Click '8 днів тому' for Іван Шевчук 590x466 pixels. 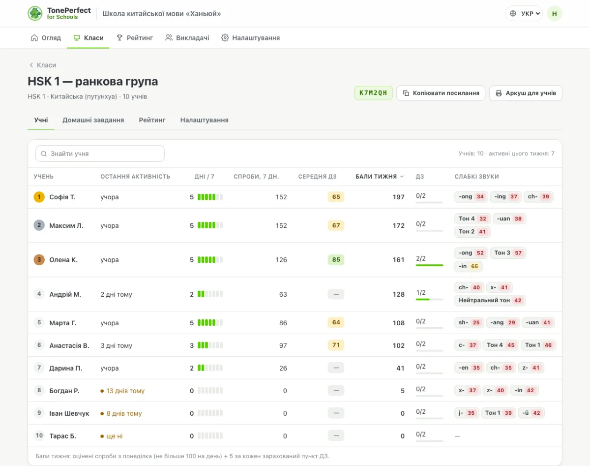coord(121,413)
